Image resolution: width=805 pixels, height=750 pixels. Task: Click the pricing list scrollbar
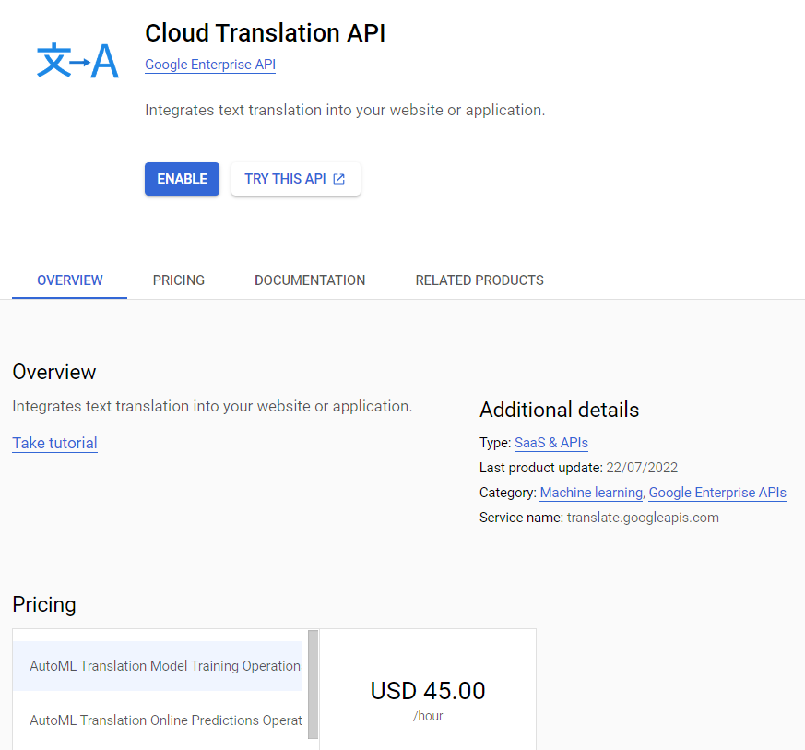314,685
